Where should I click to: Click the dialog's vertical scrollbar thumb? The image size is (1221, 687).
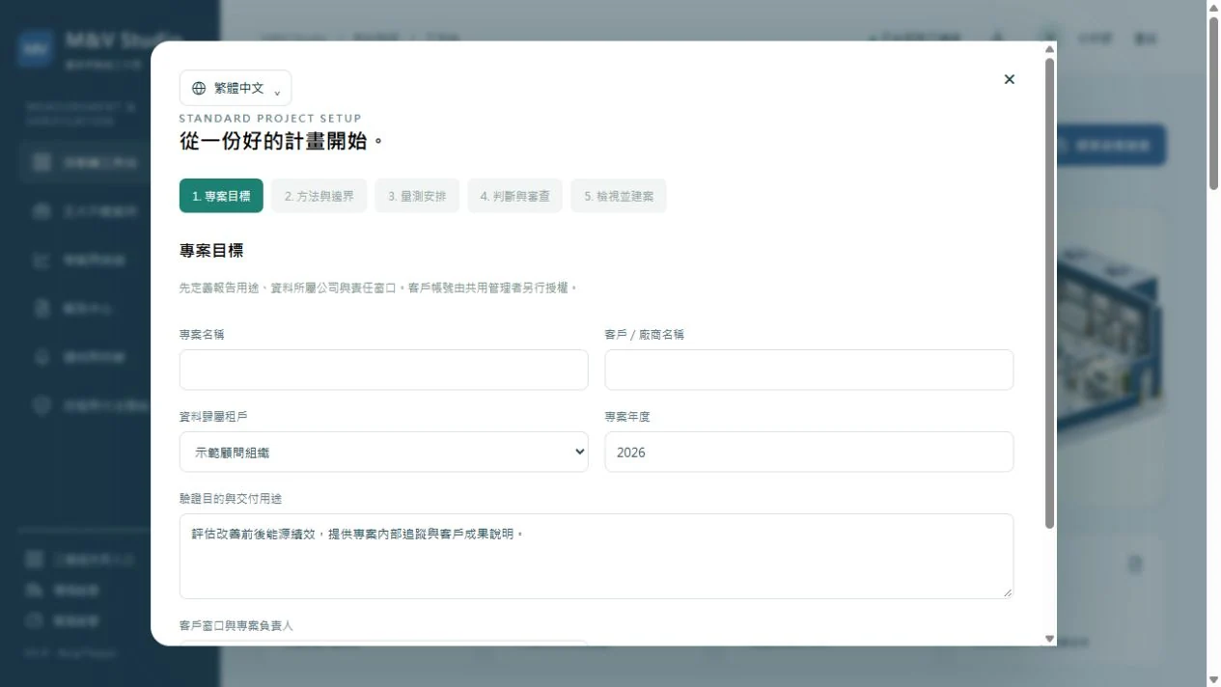[x=1050, y=292]
